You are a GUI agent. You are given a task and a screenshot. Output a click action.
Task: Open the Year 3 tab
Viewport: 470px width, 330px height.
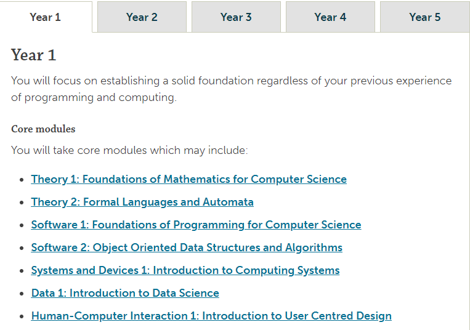236,17
